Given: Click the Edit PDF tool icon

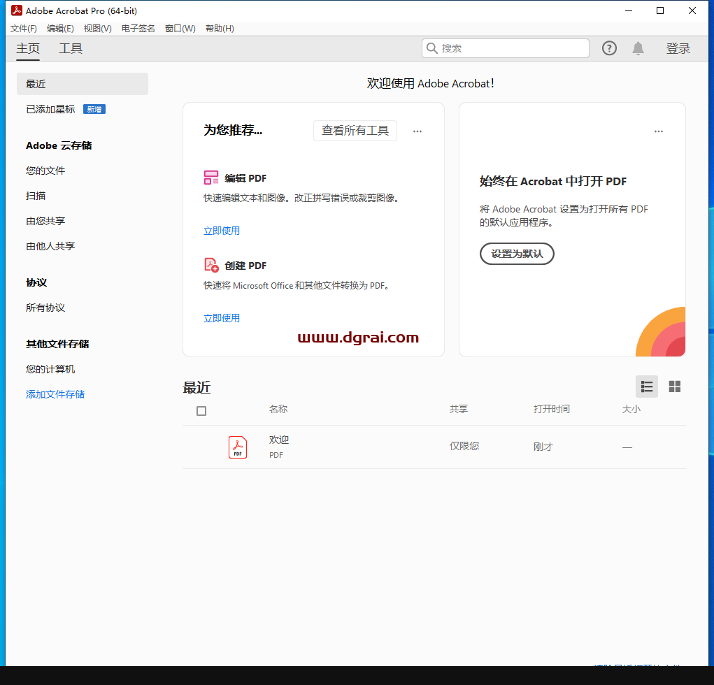Looking at the screenshot, I should point(210,178).
